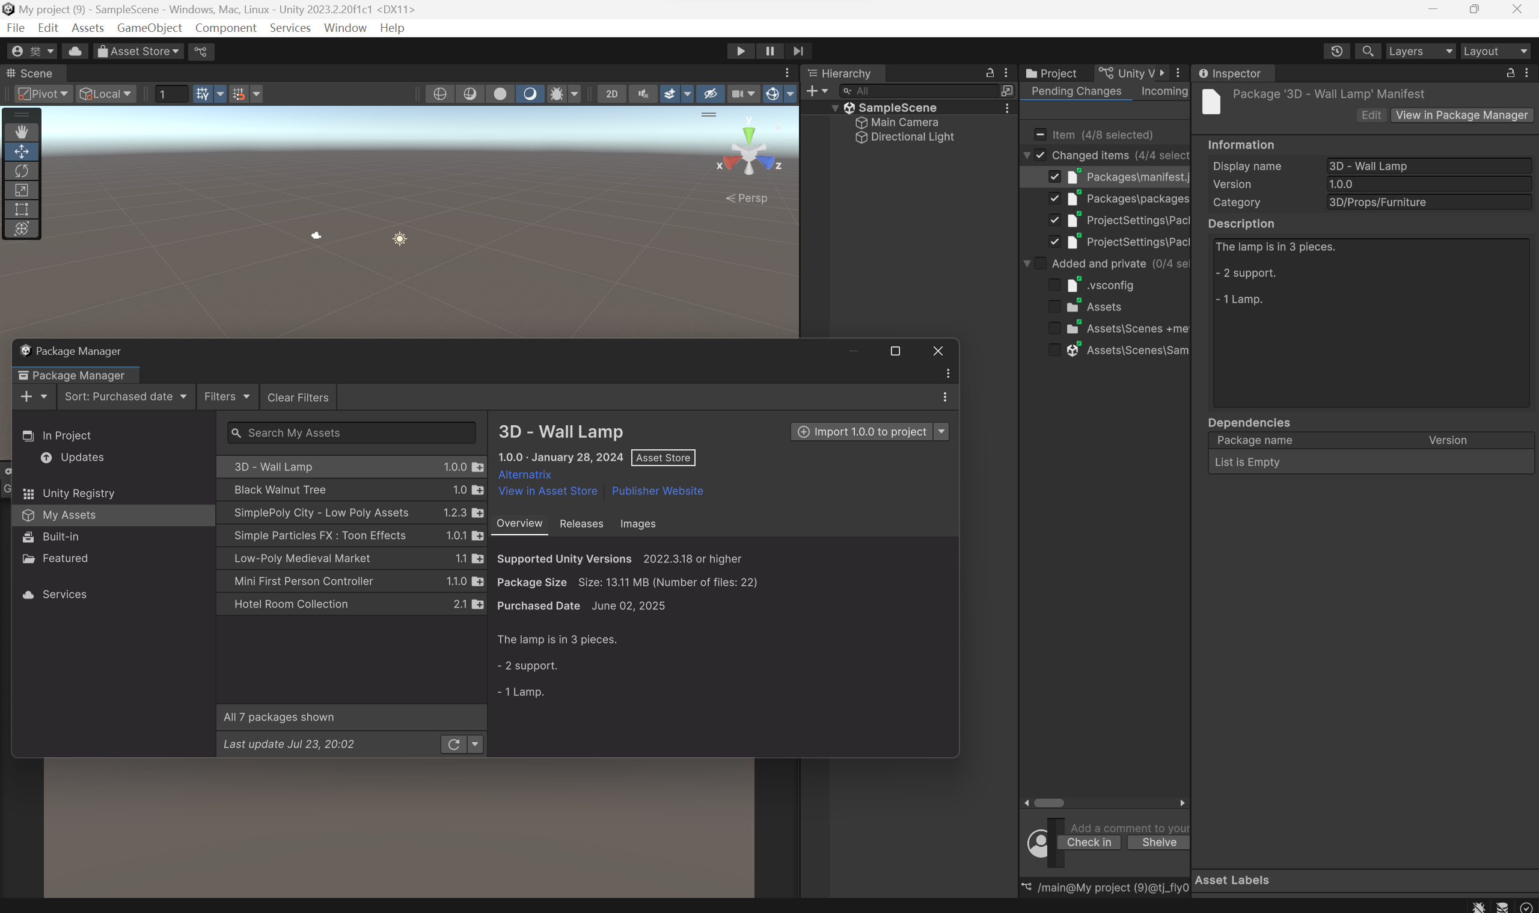
Task: Uncheck Packages\manifest.json pending change
Action: [x=1054, y=177]
